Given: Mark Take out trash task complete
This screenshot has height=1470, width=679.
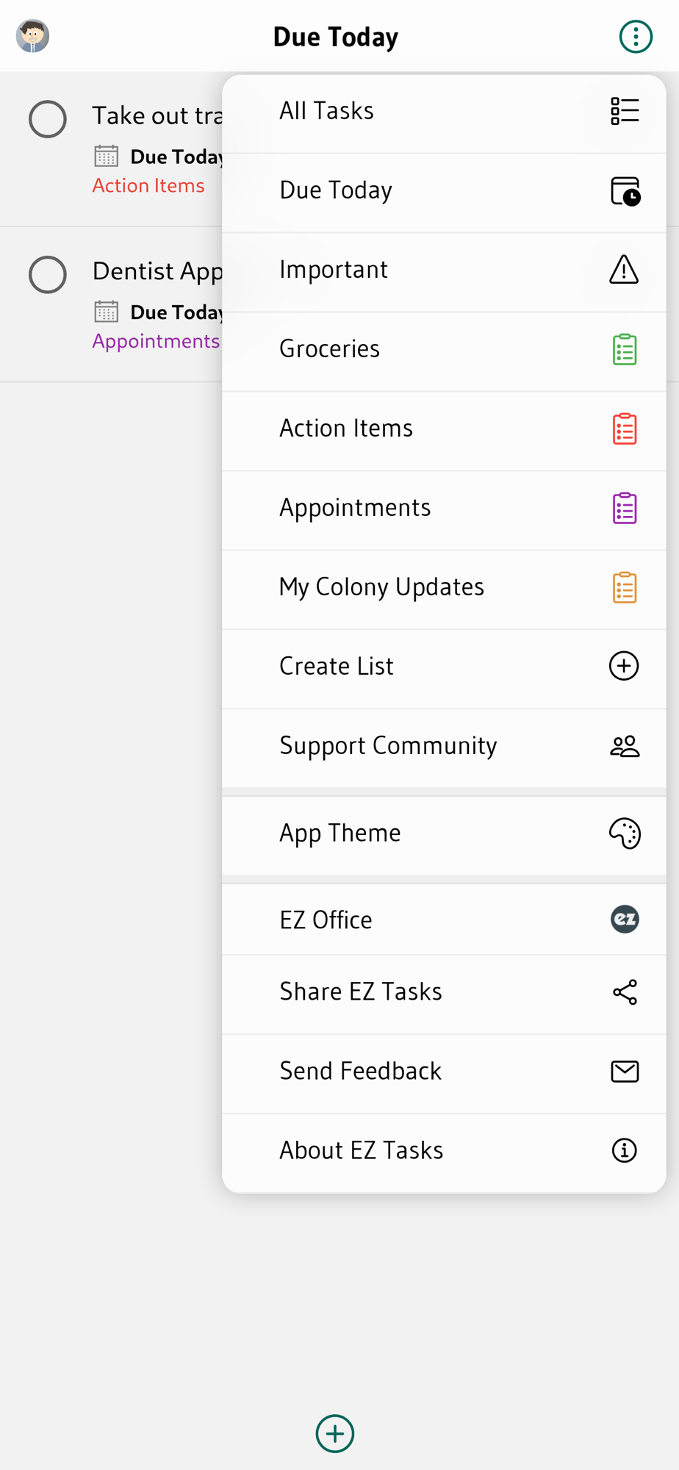Looking at the screenshot, I should click(x=48, y=119).
